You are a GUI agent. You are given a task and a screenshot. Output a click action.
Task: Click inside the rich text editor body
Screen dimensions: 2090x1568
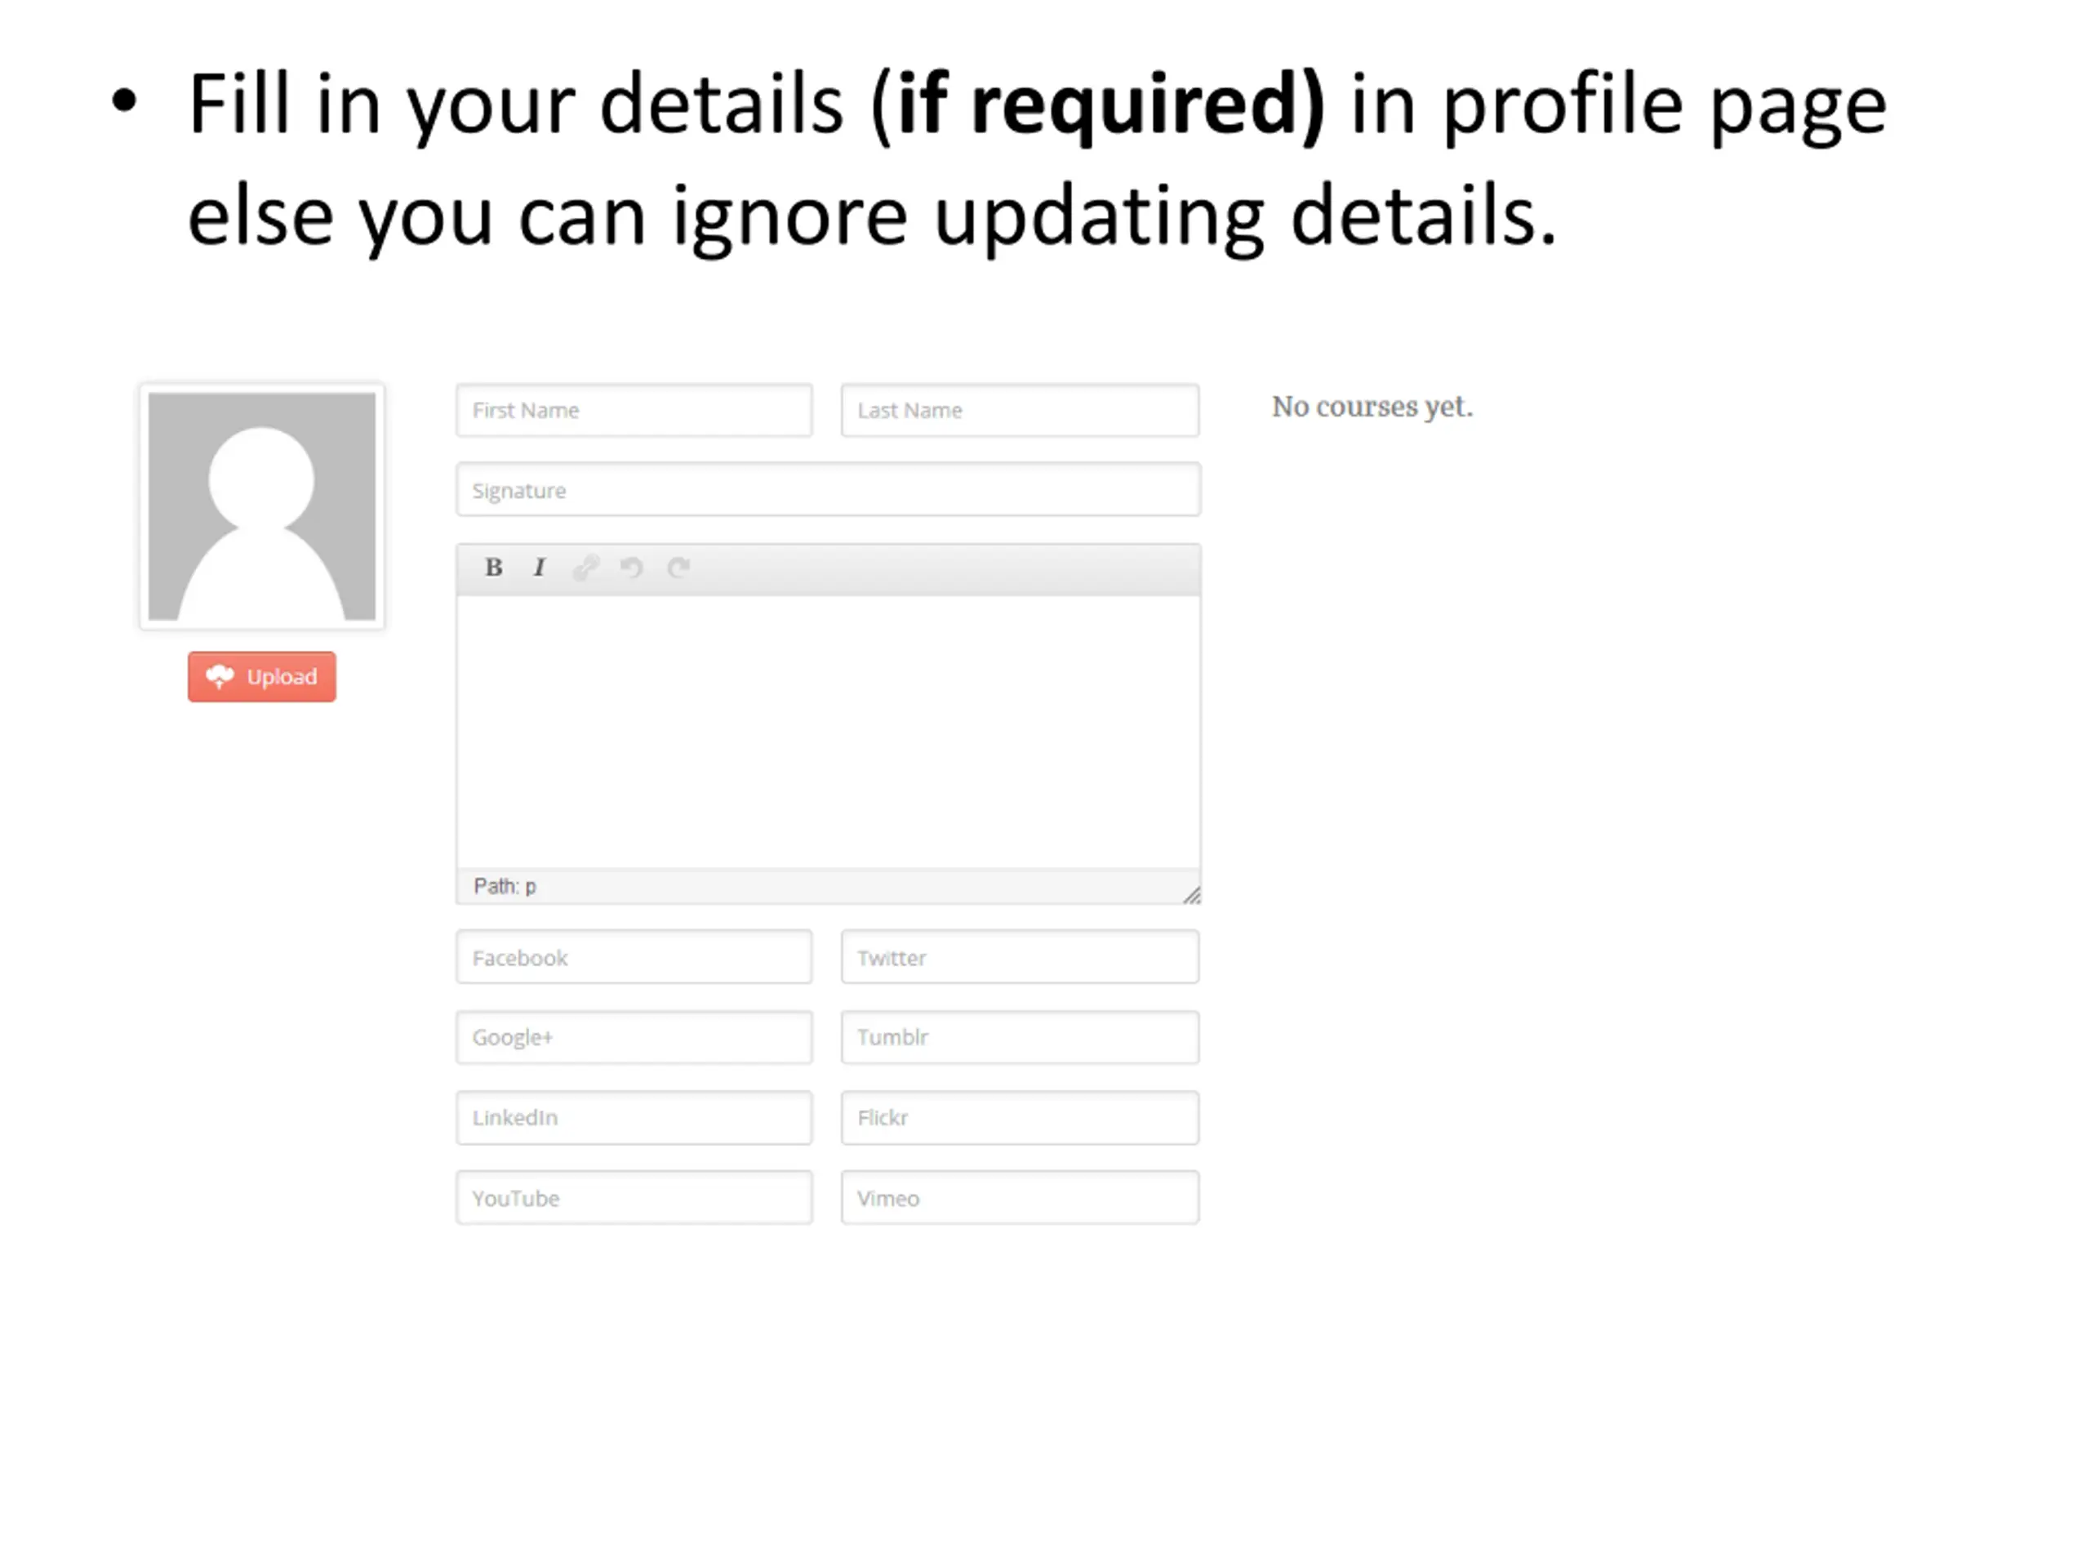click(x=829, y=732)
